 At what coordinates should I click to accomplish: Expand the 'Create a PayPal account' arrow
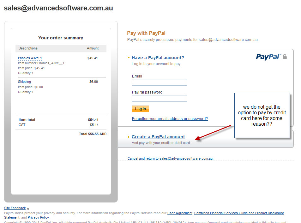click(x=129, y=137)
